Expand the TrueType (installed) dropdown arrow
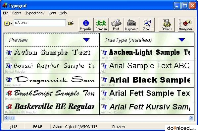The width and height of the screenshot is (198, 131). point(182,40)
